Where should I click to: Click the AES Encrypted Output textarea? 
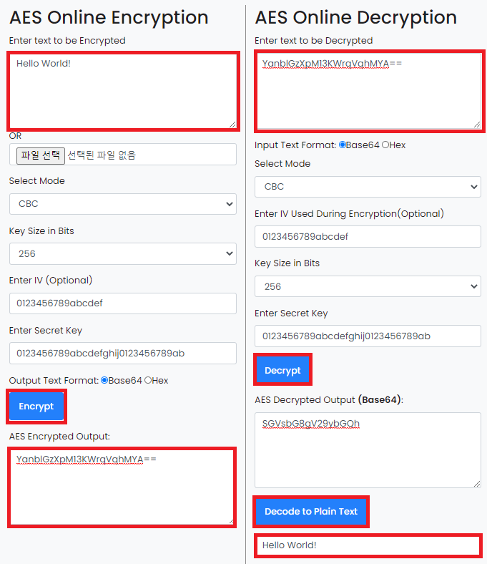coord(122,487)
